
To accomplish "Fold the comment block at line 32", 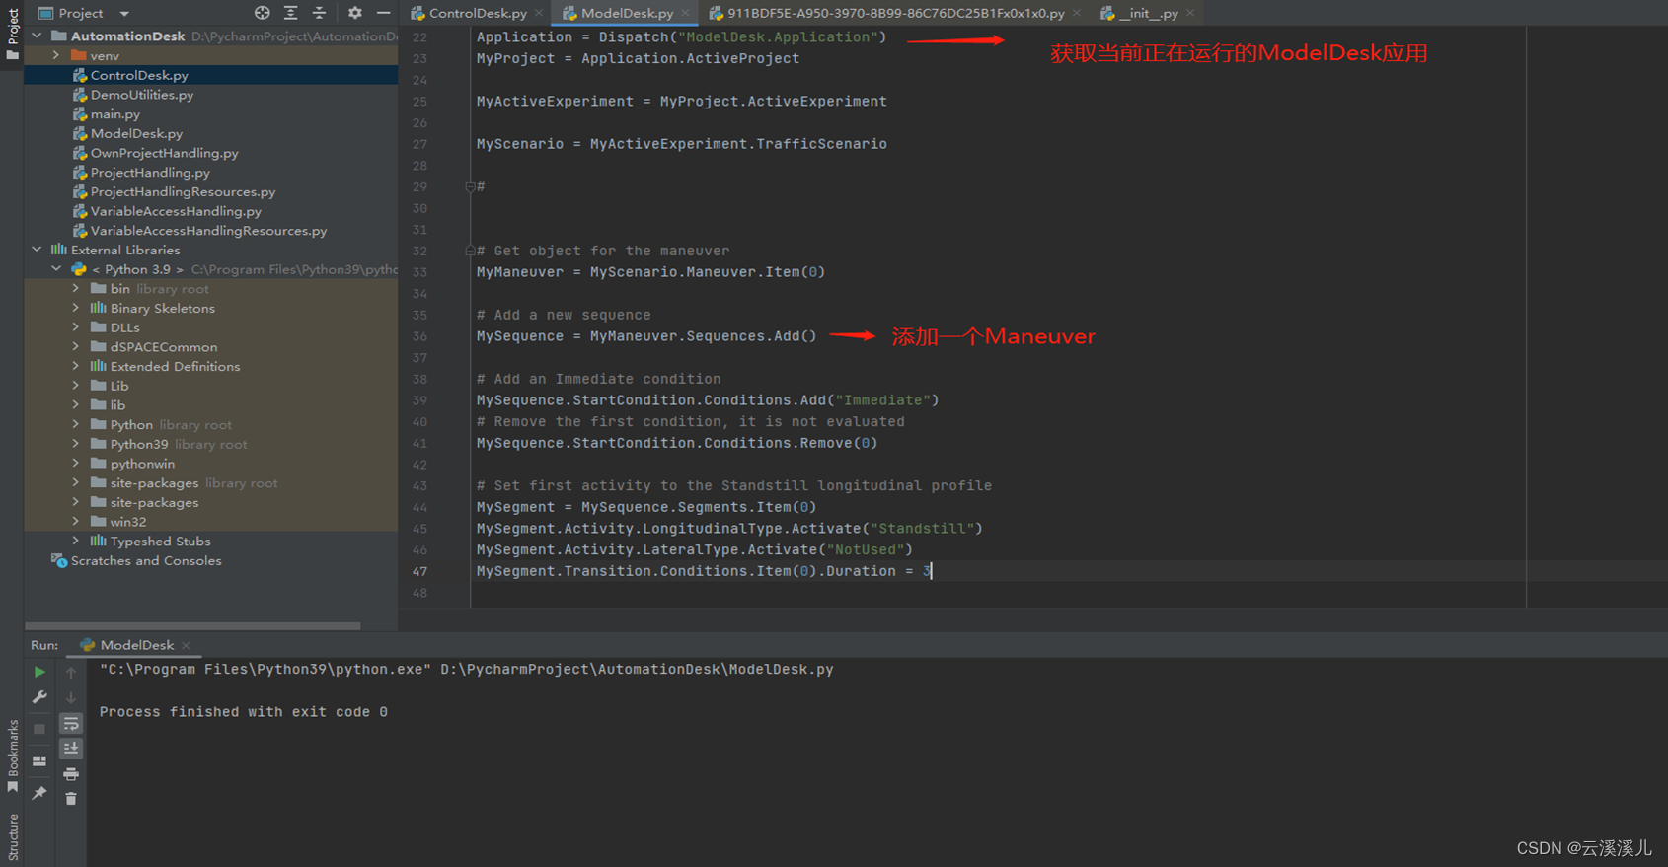I will (470, 251).
